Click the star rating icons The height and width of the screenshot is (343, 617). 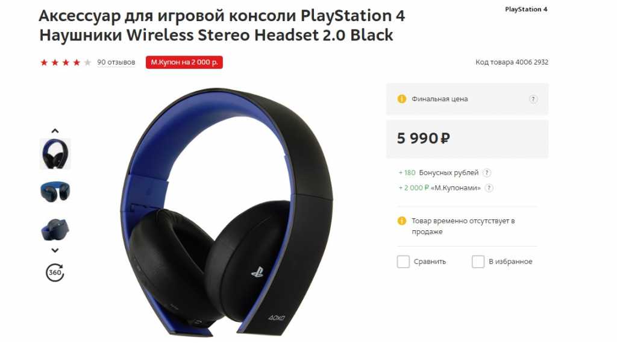click(65, 62)
